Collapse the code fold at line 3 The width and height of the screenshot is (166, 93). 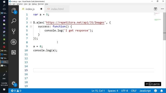click(31, 22)
